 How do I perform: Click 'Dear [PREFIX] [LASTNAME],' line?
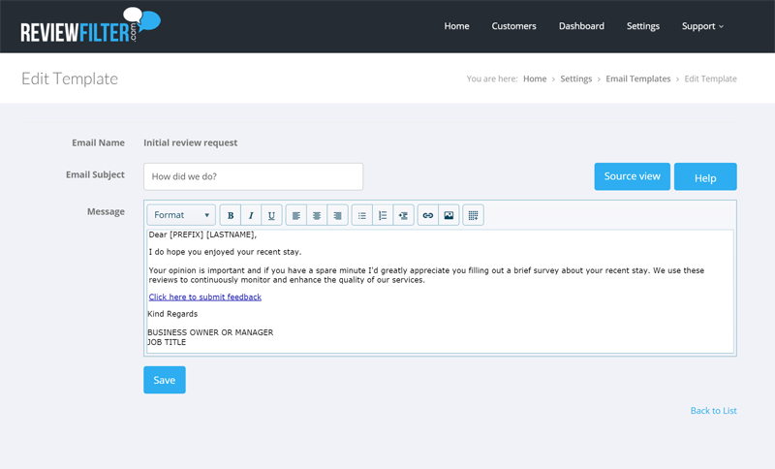click(x=202, y=234)
